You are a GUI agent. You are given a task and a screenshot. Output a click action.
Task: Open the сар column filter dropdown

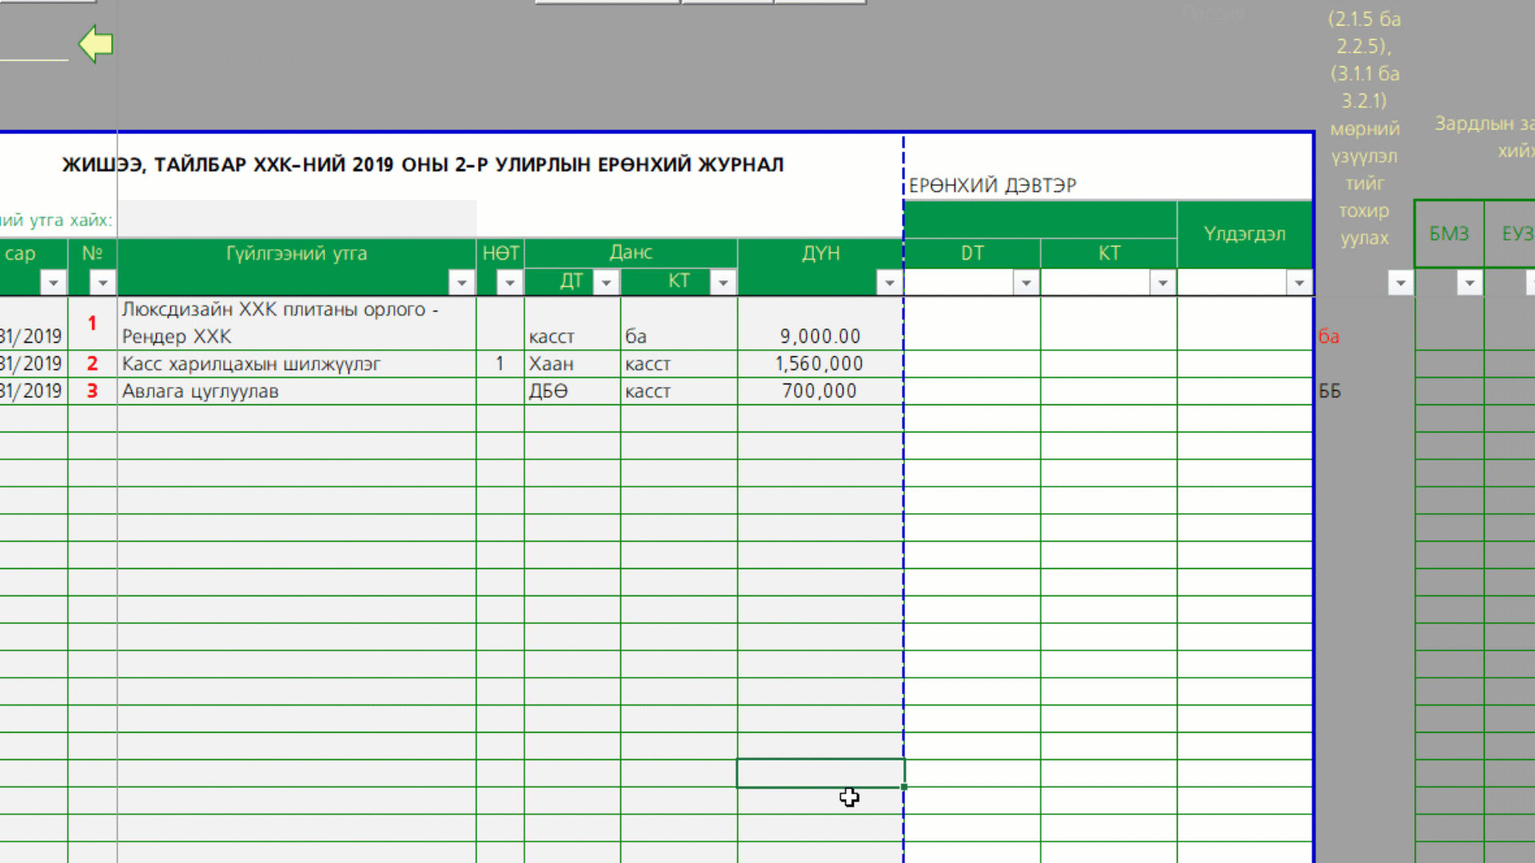53,283
